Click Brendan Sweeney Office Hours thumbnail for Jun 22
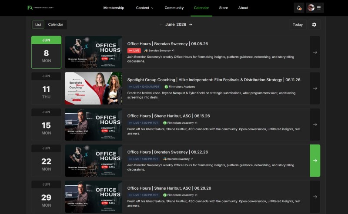Screen dimensions: 348x214 pyautogui.click(x=94, y=161)
